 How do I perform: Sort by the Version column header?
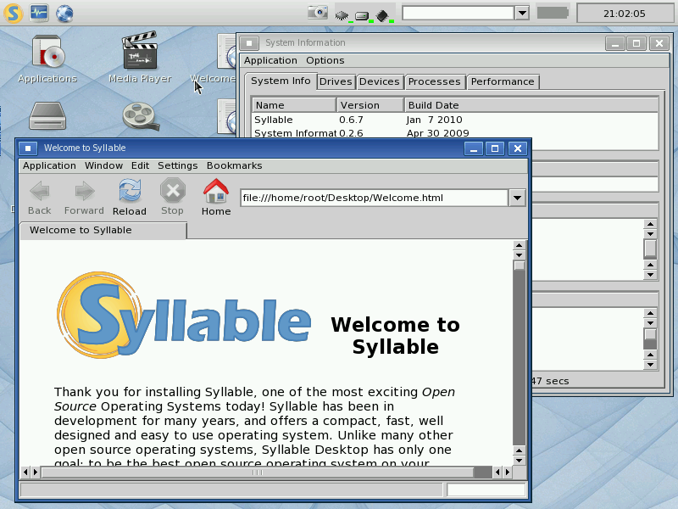coord(370,105)
